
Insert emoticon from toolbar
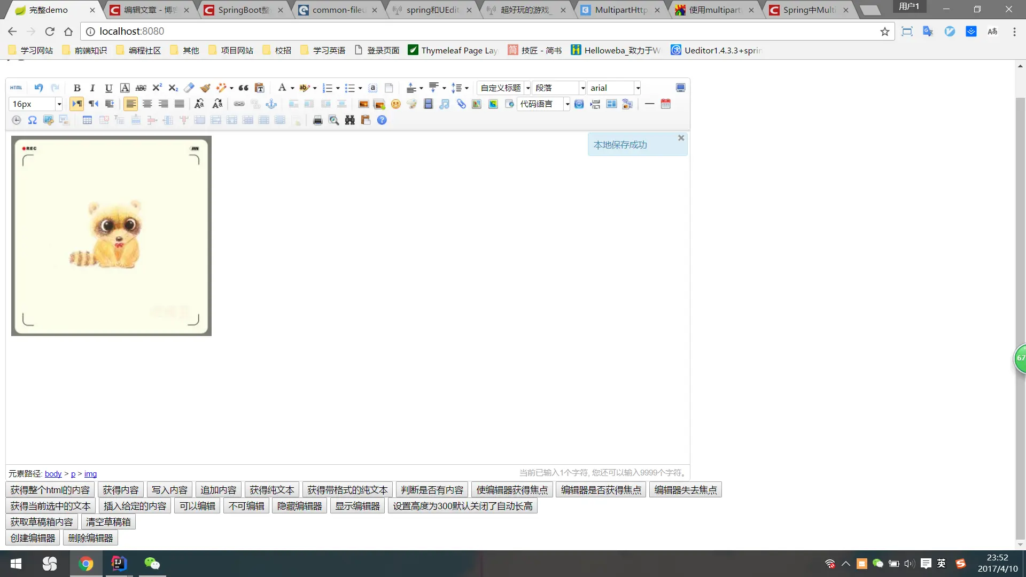[395, 104]
